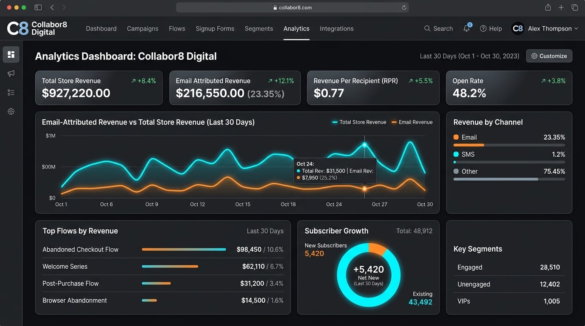
Task: Click the Open Rate trend arrow
Action: click(543, 81)
